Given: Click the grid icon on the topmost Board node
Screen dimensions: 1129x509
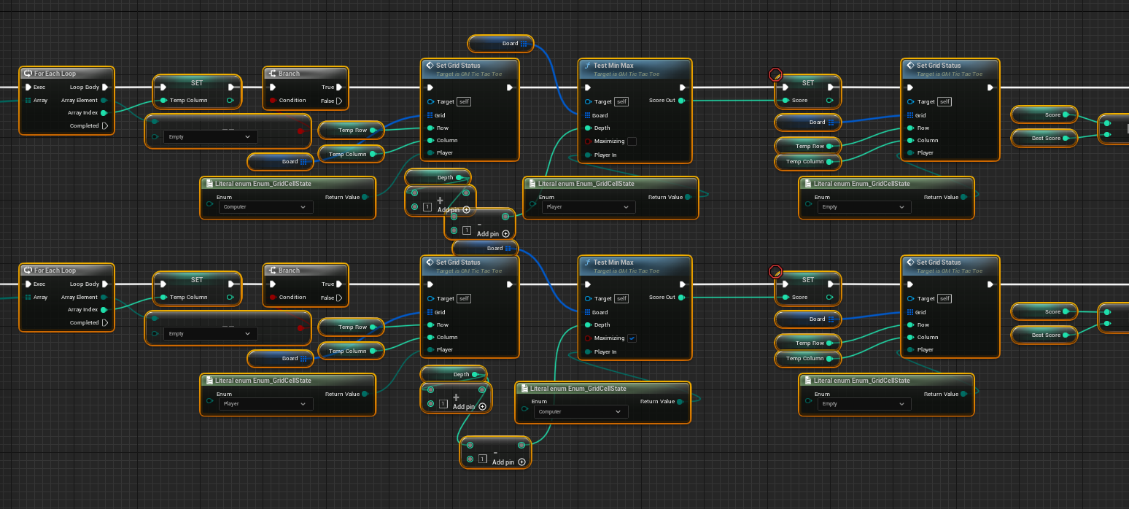Looking at the screenshot, I should (522, 44).
